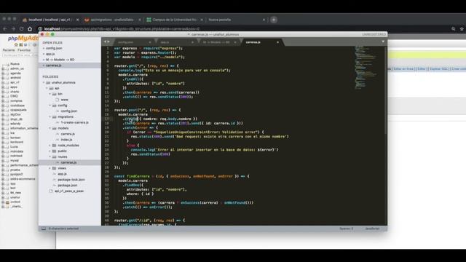
Task: Open index.js in models folder
Action: click(66, 140)
